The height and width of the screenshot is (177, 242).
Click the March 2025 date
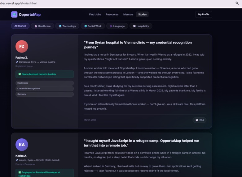(x=90, y=120)
